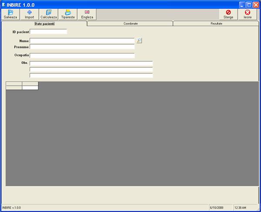Image resolution: width=261 pixels, height=212 pixels.
Task: Switch language with the Engleza flag icon
Action: [x=87, y=12]
